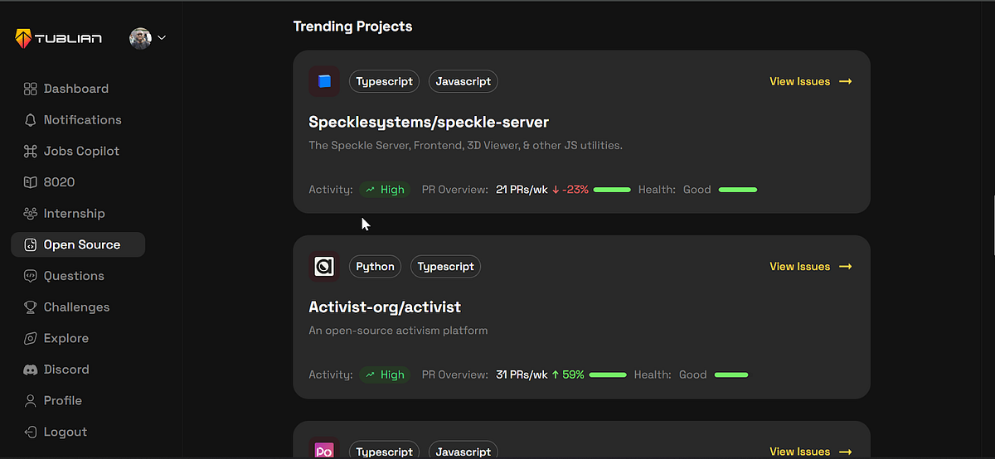Open the Questions menu item
The height and width of the screenshot is (459, 995).
[73, 276]
